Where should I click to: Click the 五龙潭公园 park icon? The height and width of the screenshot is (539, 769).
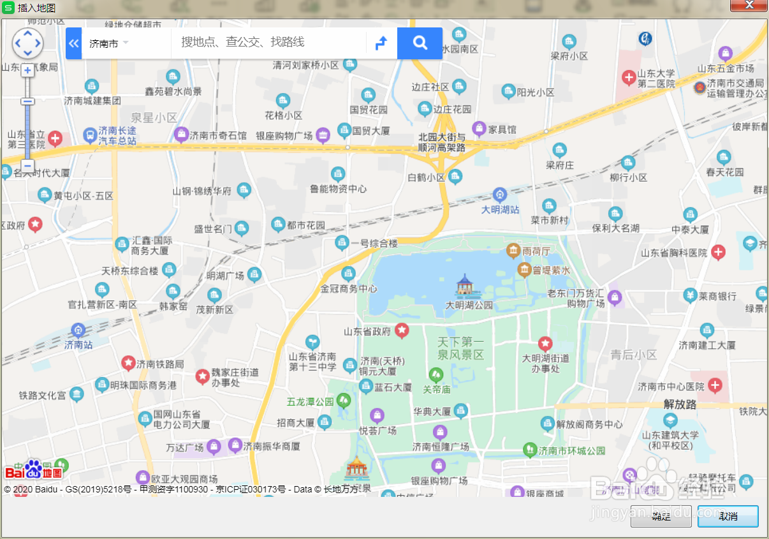tap(344, 401)
